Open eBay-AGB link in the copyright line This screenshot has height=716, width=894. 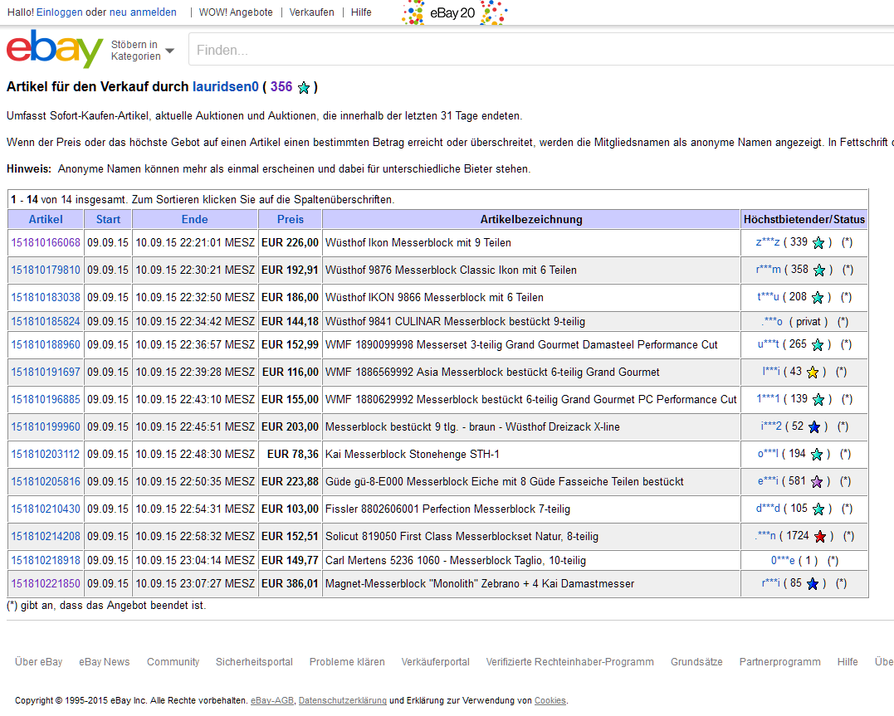pos(272,700)
